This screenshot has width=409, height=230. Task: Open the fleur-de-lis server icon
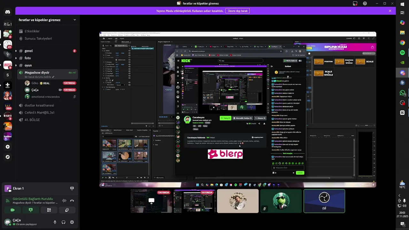[x=8, y=85]
